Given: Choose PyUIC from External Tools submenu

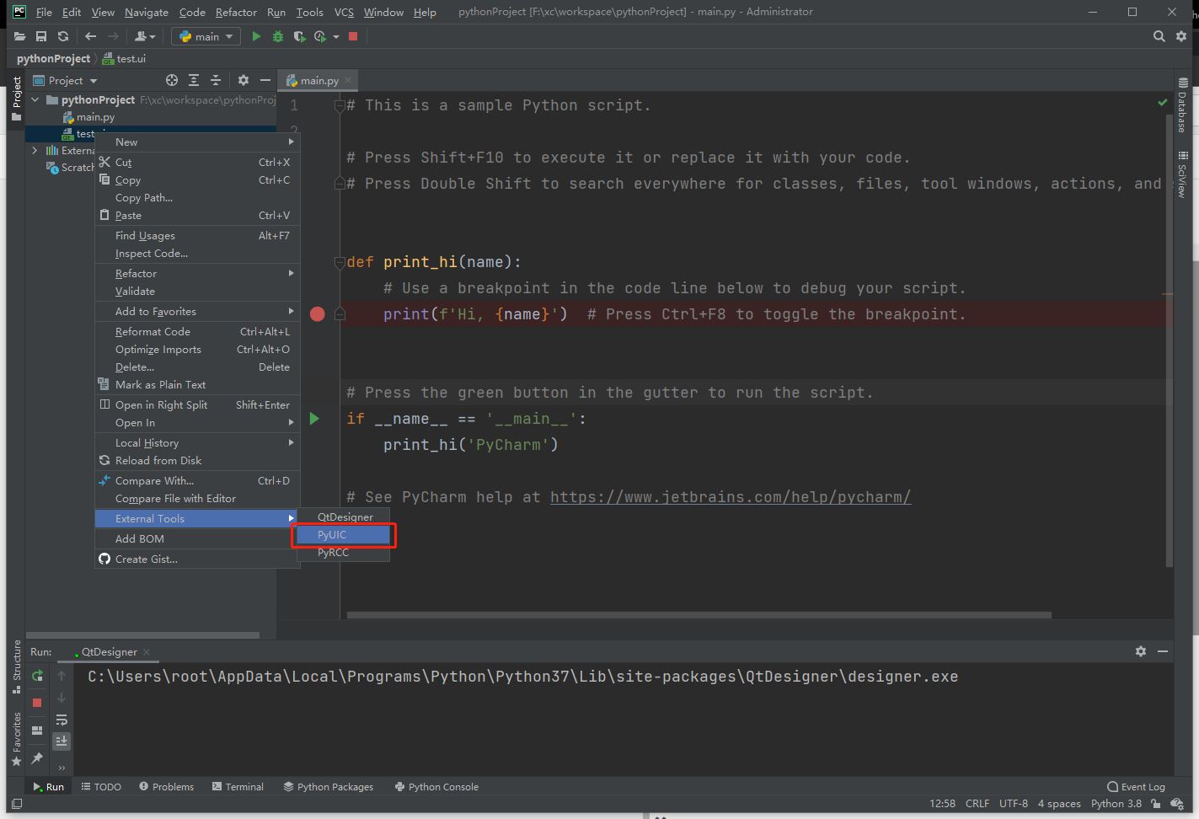Looking at the screenshot, I should point(344,534).
